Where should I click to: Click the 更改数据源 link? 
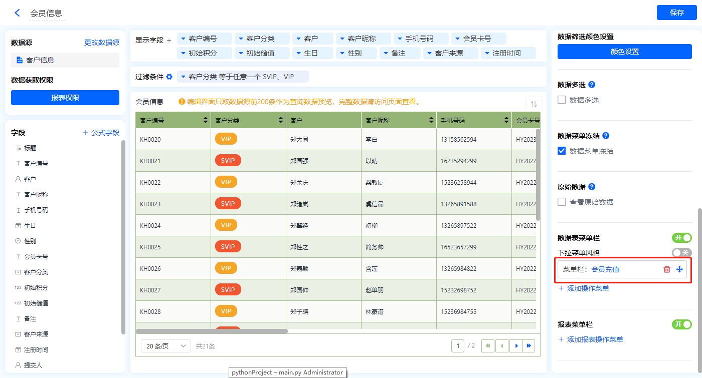coord(102,43)
